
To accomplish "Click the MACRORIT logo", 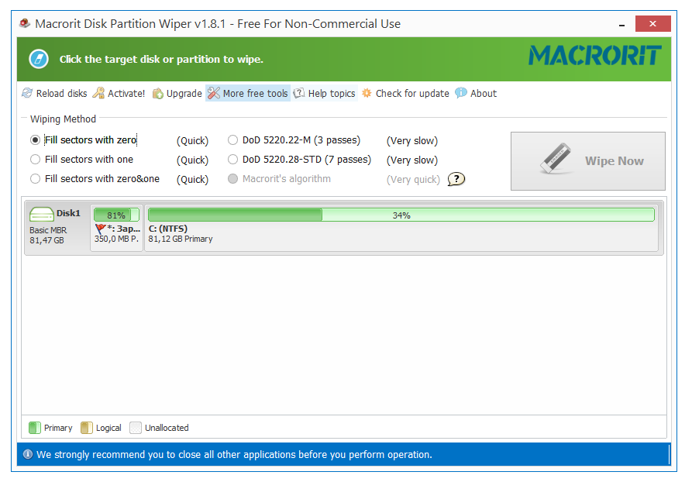I will [x=595, y=56].
